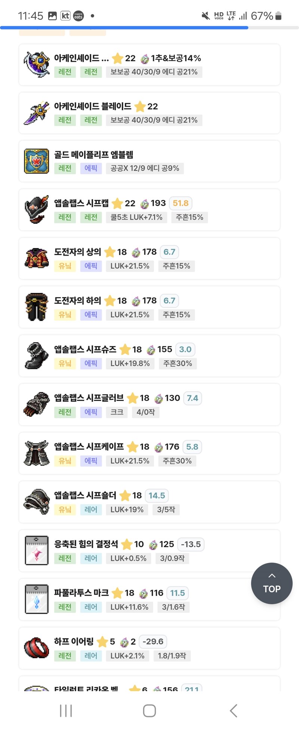Image resolution: width=299 pixels, height=731 pixels.
Task: Tap the 앱솔랩스 시프글러브 gloves icon
Action: [x=37, y=404]
